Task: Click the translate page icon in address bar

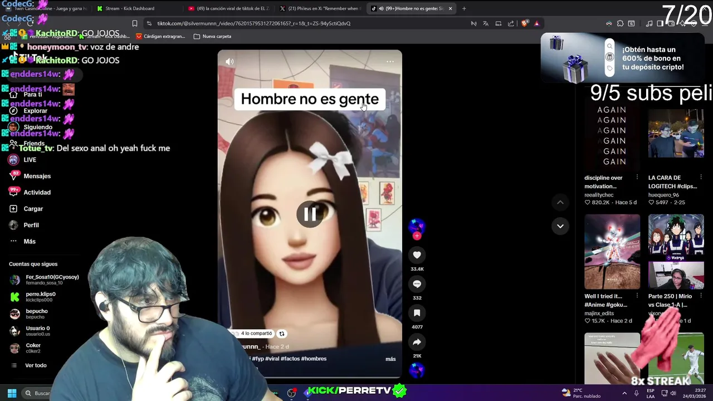Action: click(486, 23)
